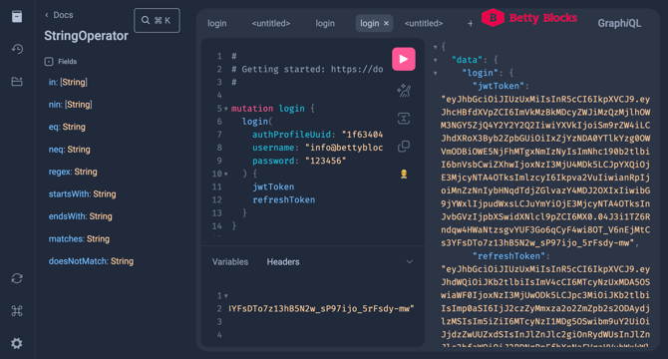Open the folder explorer sidebar icon
The height and width of the screenshot is (359, 668).
click(17, 82)
